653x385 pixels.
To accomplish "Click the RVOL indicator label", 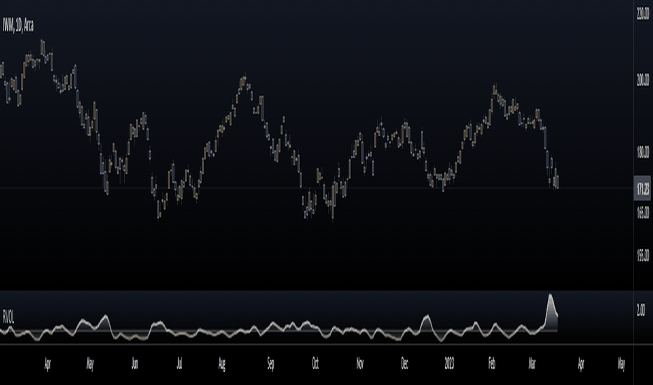I will click(8, 318).
